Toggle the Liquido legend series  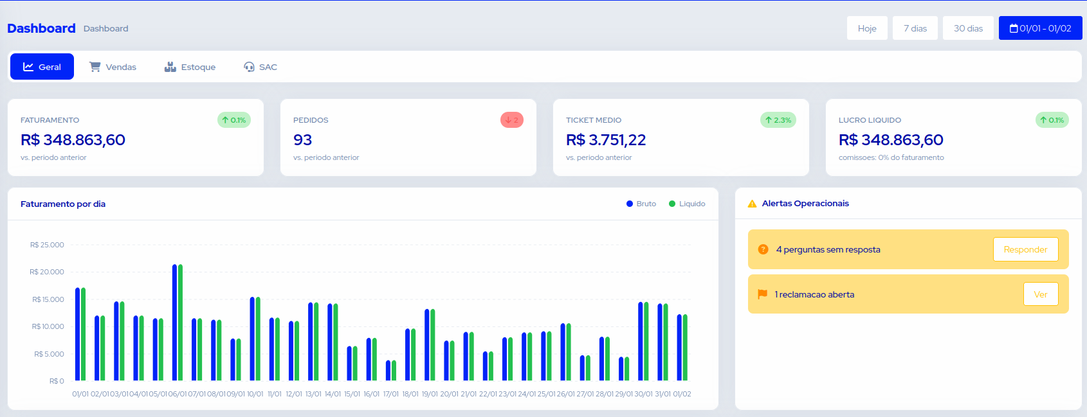point(687,204)
